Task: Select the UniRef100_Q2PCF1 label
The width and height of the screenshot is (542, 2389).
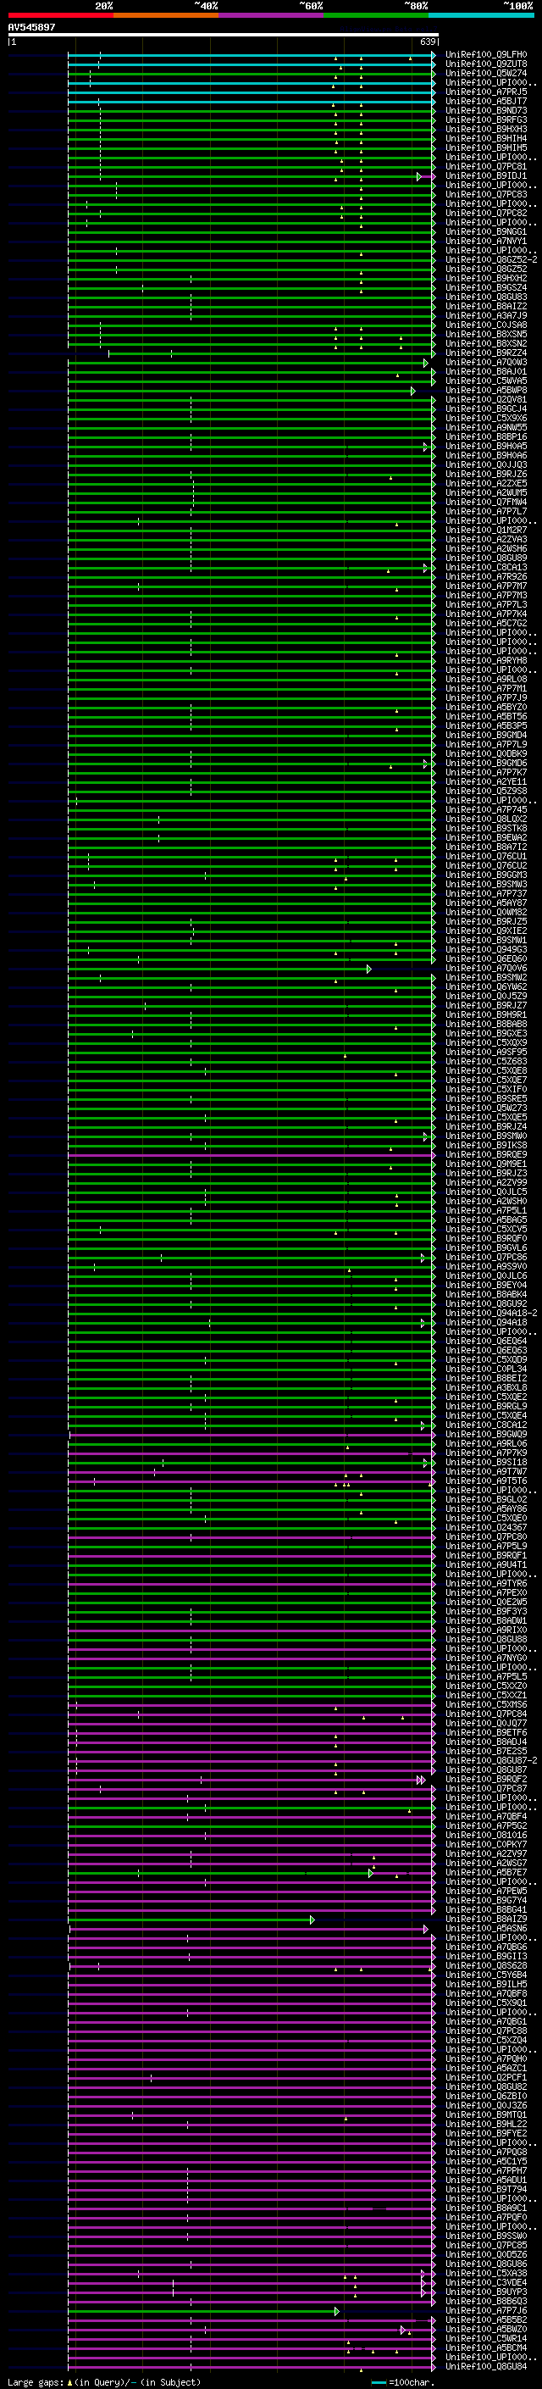Action: [486, 2077]
